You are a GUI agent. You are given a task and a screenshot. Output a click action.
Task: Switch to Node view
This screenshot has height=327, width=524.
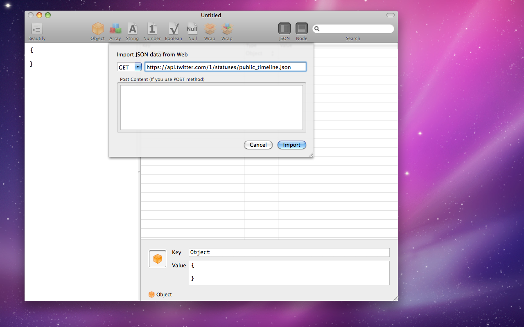tap(301, 29)
